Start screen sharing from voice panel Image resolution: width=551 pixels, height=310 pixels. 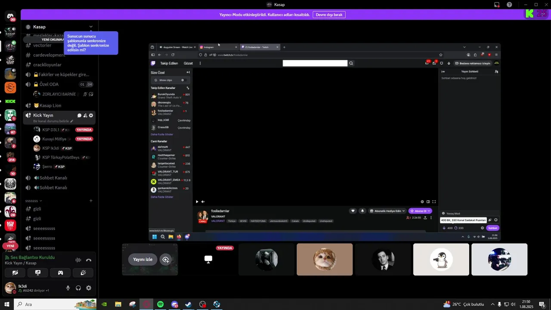coord(38,273)
